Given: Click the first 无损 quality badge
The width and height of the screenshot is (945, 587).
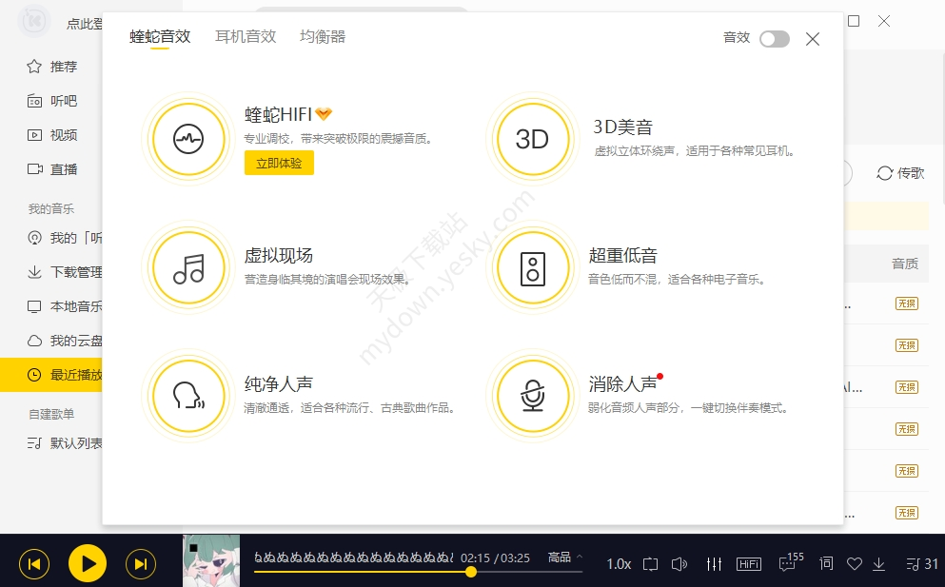Looking at the screenshot, I should pos(906,303).
